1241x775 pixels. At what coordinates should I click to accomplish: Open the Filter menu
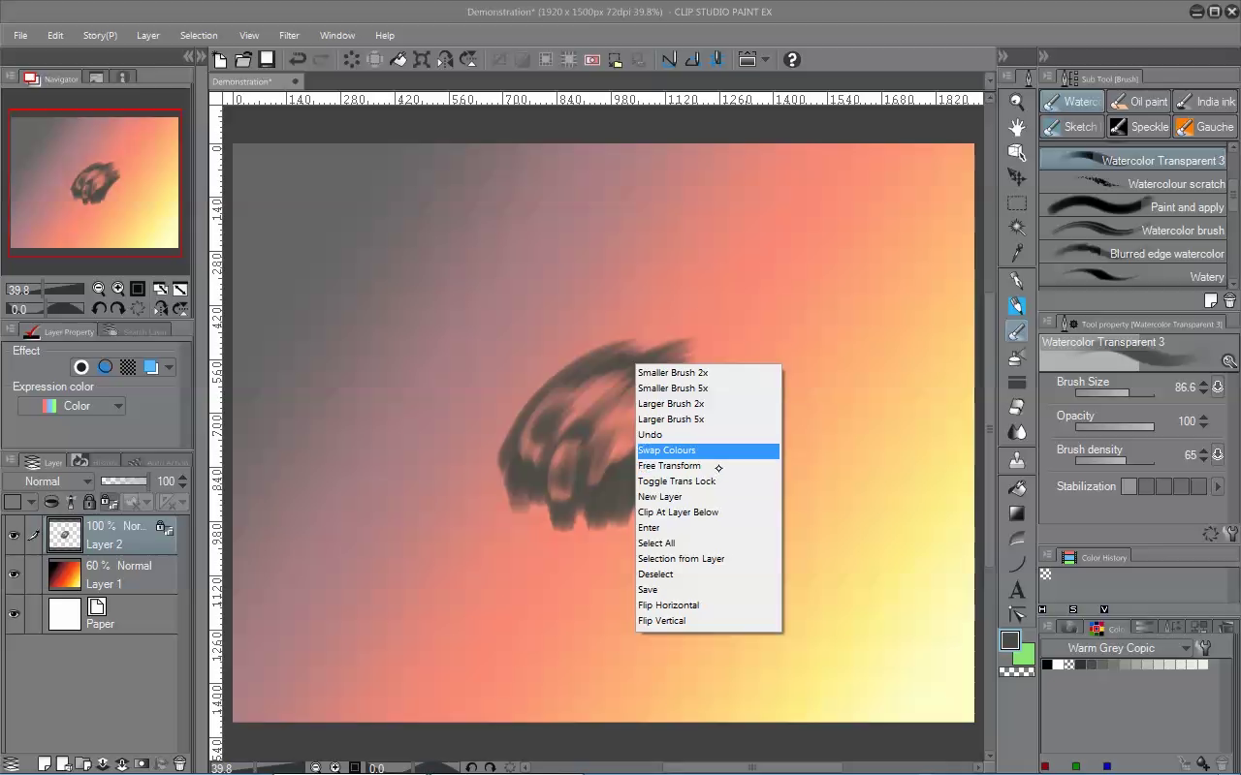coord(289,35)
